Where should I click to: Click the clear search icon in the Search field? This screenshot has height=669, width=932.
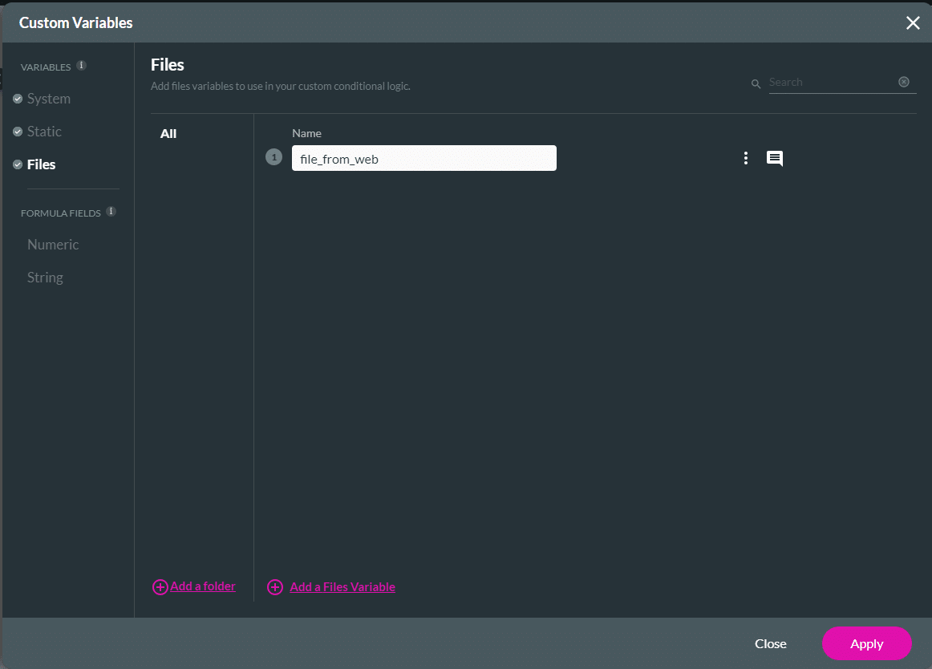[x=904, y=82]
